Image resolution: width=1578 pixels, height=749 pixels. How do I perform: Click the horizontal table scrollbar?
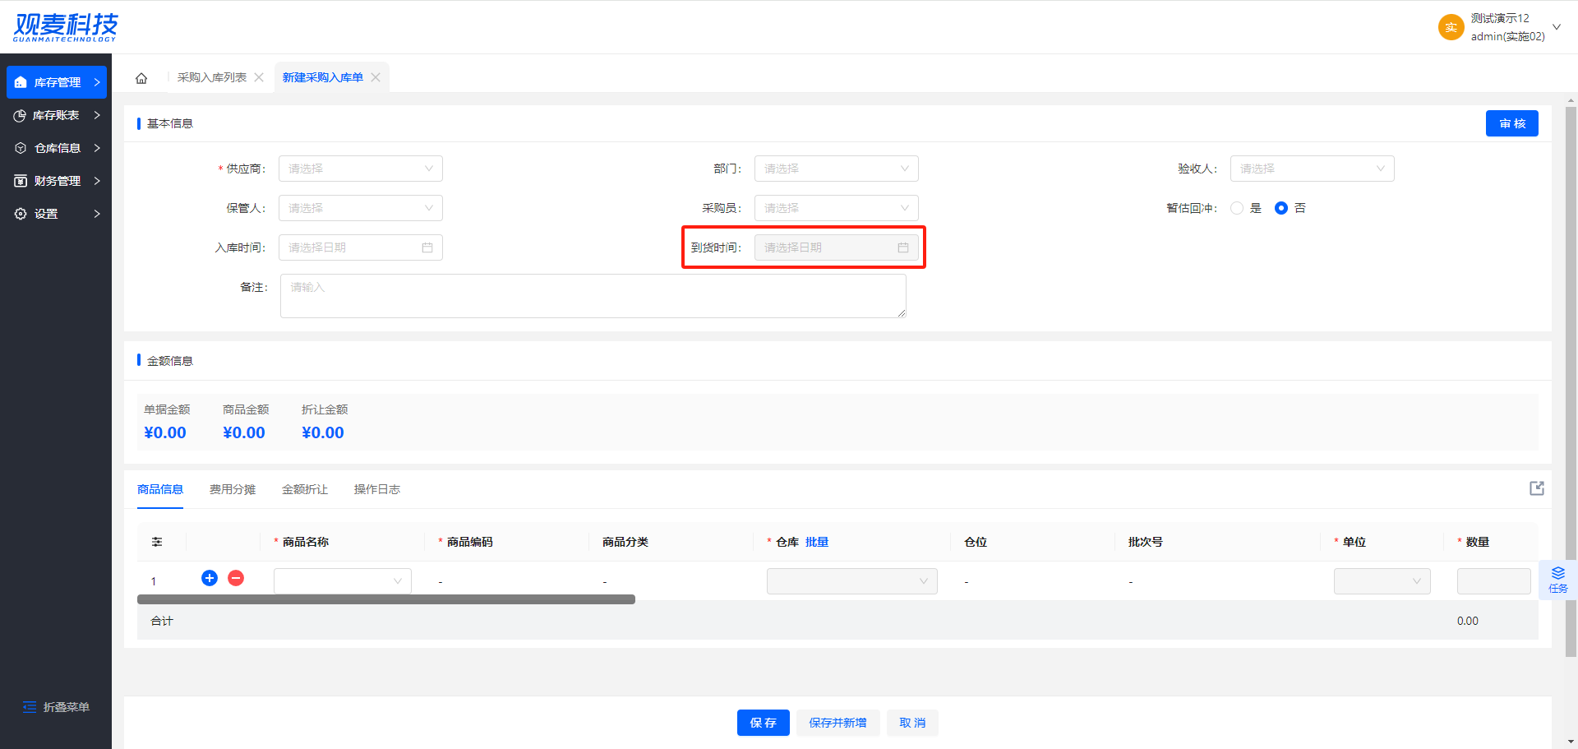pos(386,599)
